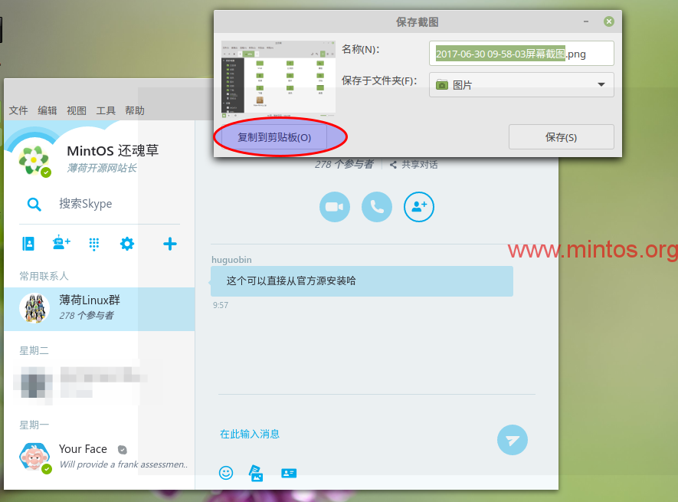Click the 名称 filename input field
This screenshot has height=502, width=678.
point(522,54)
